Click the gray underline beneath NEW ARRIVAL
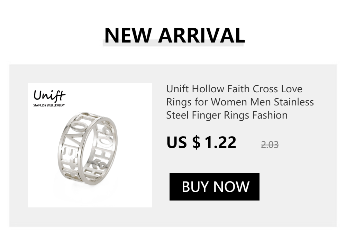The height and width of the screenshot is (242, 346). click(x=174, y=44)
